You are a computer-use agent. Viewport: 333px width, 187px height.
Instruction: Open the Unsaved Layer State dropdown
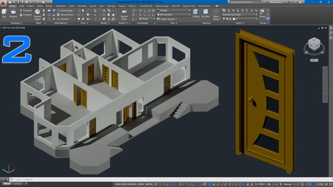pyautogui.click(x=240, y=14)
